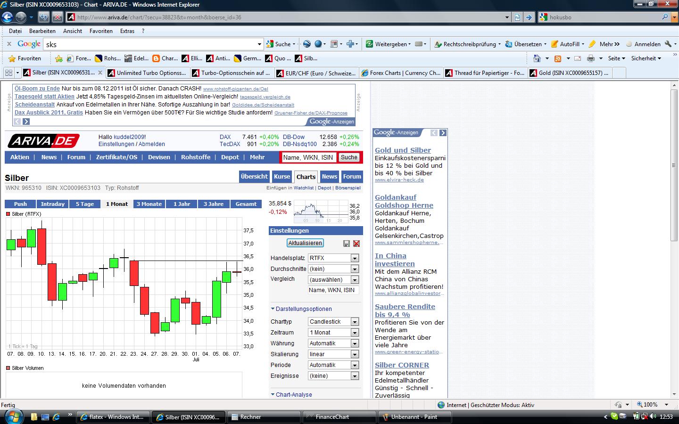The width and height of the screenshot is (679, 424).
Task: Click the Google toolbar wrench settings icon
Action: coord(668,44)
